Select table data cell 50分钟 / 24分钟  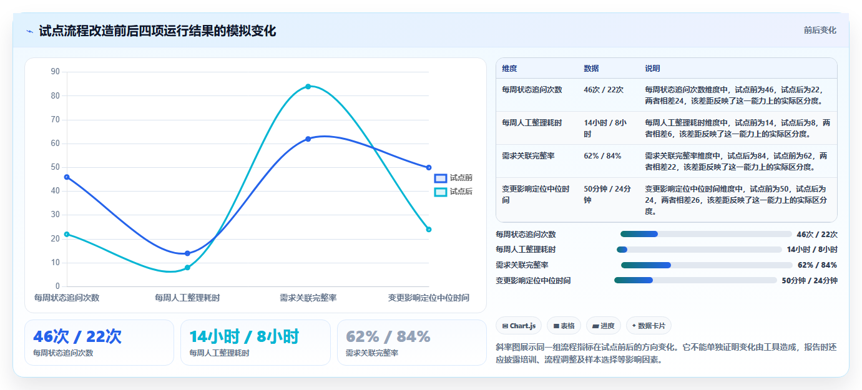(x=607, y=195)
